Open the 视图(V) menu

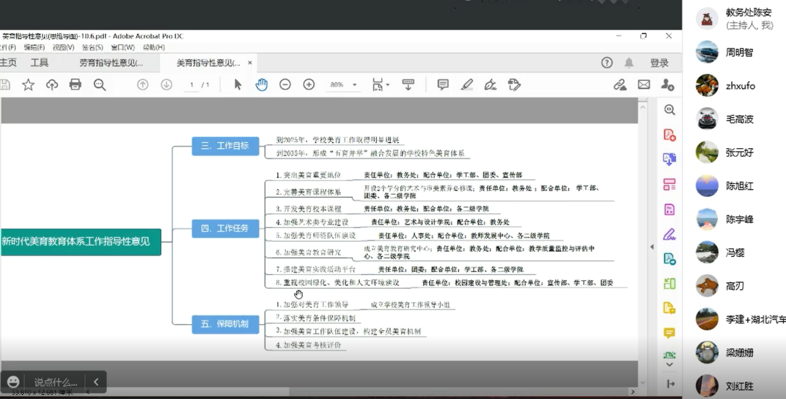[63, 47]
